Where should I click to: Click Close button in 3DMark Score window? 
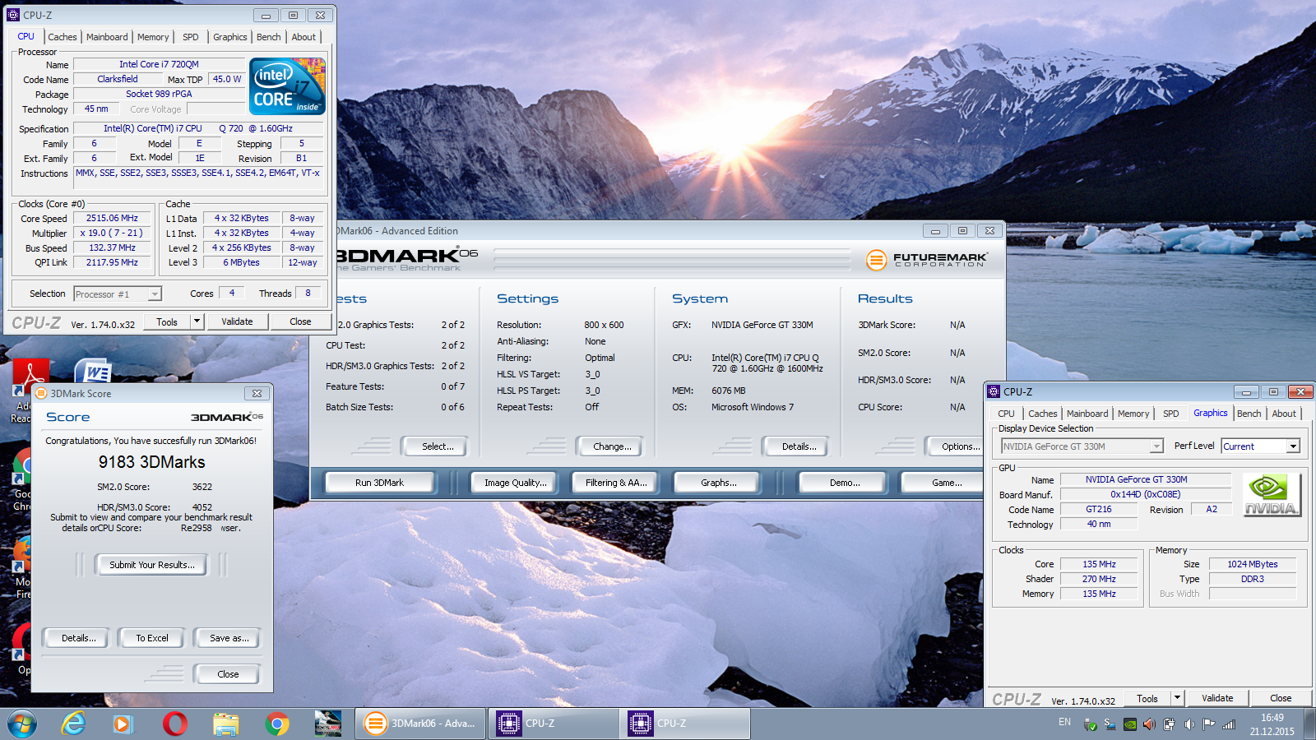click(x=228, y=674)
